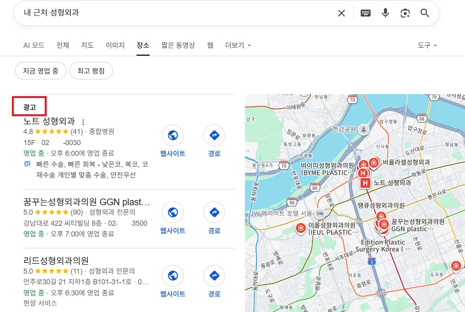
Task: Toggle the 지금 영업 중 filter chip
Action: point(41,71)
